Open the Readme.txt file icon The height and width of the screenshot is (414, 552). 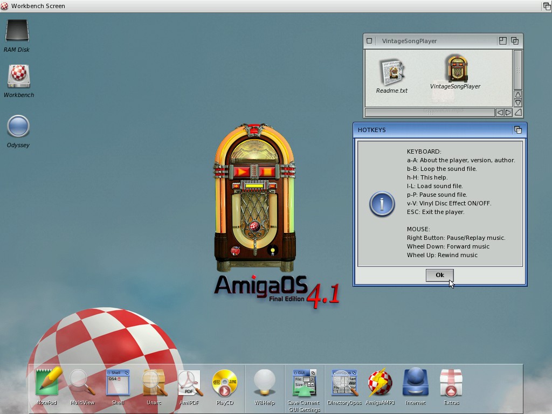click(391, 73)
